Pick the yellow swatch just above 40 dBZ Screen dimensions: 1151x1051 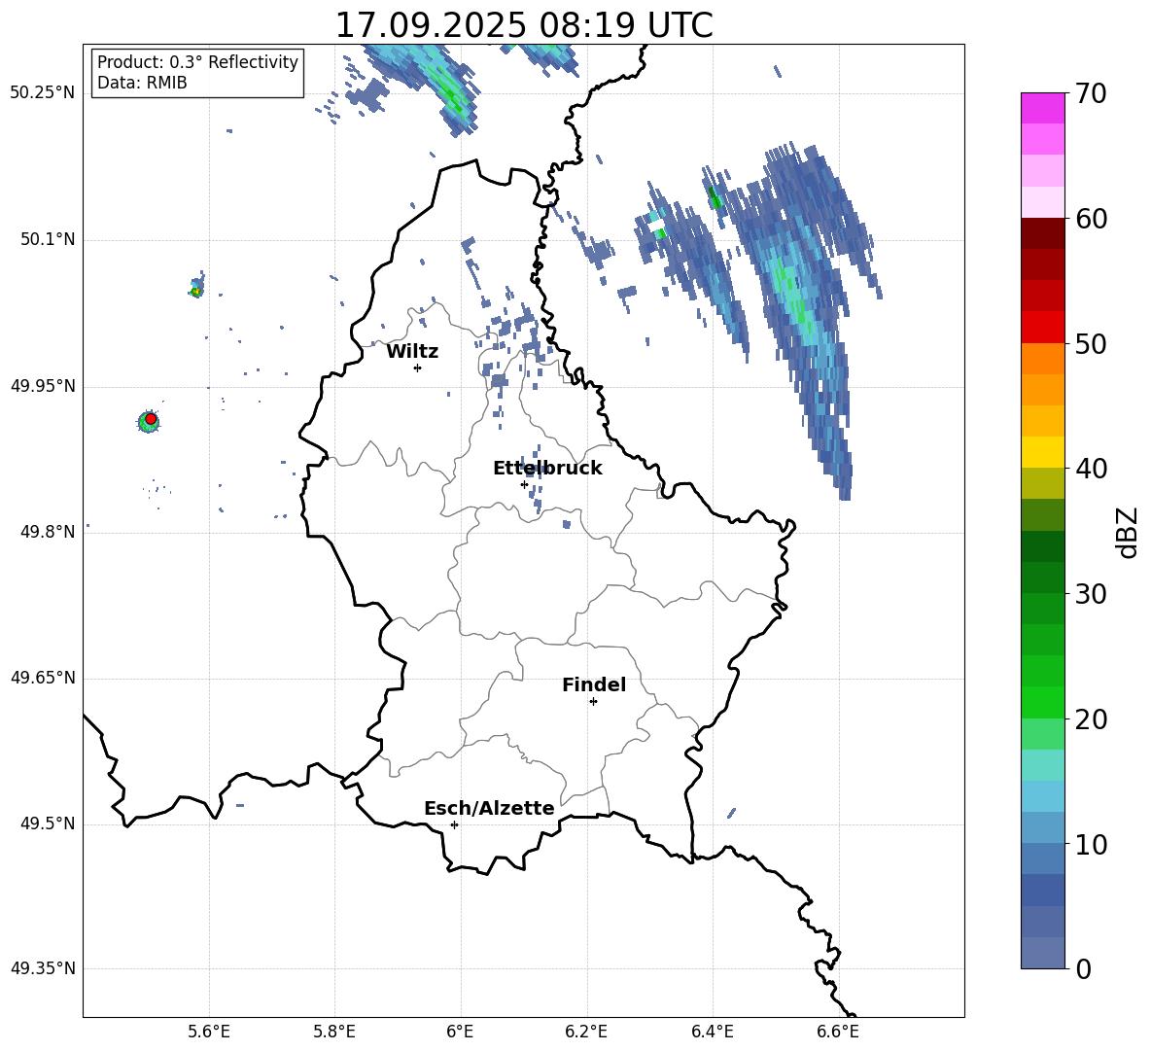click(x=1042, y=452)
